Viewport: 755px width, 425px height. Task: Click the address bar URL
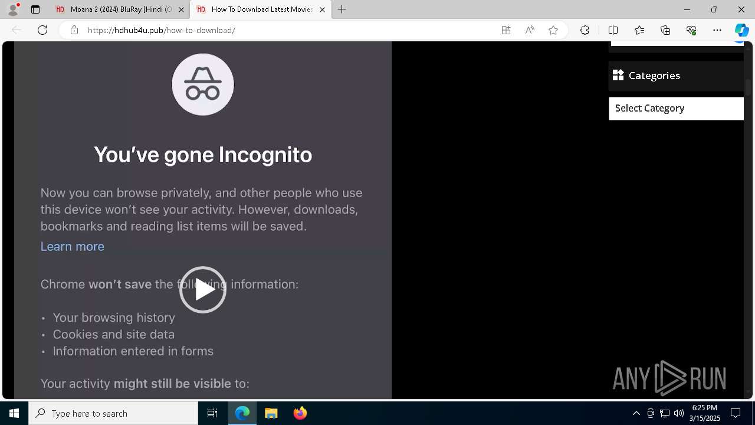click(162, 30)
